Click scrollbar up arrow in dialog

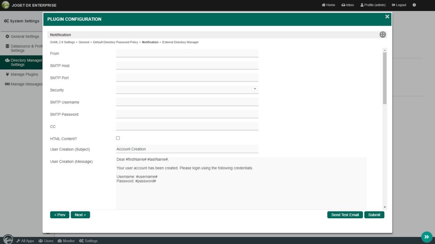pyautogui.click(x=385, y=50)
